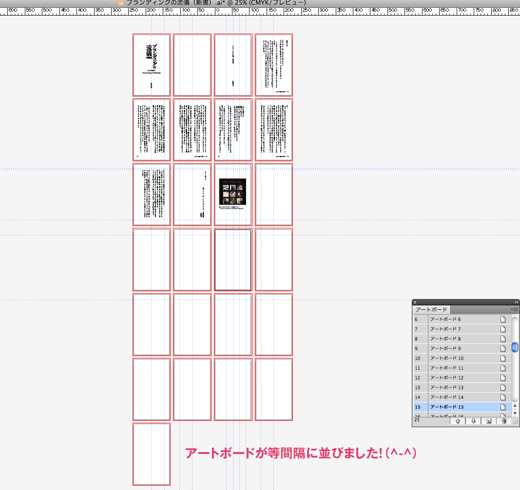Delete artboard using the trash icon
Viewport: 520px width, 490px height.
(504, 421)
